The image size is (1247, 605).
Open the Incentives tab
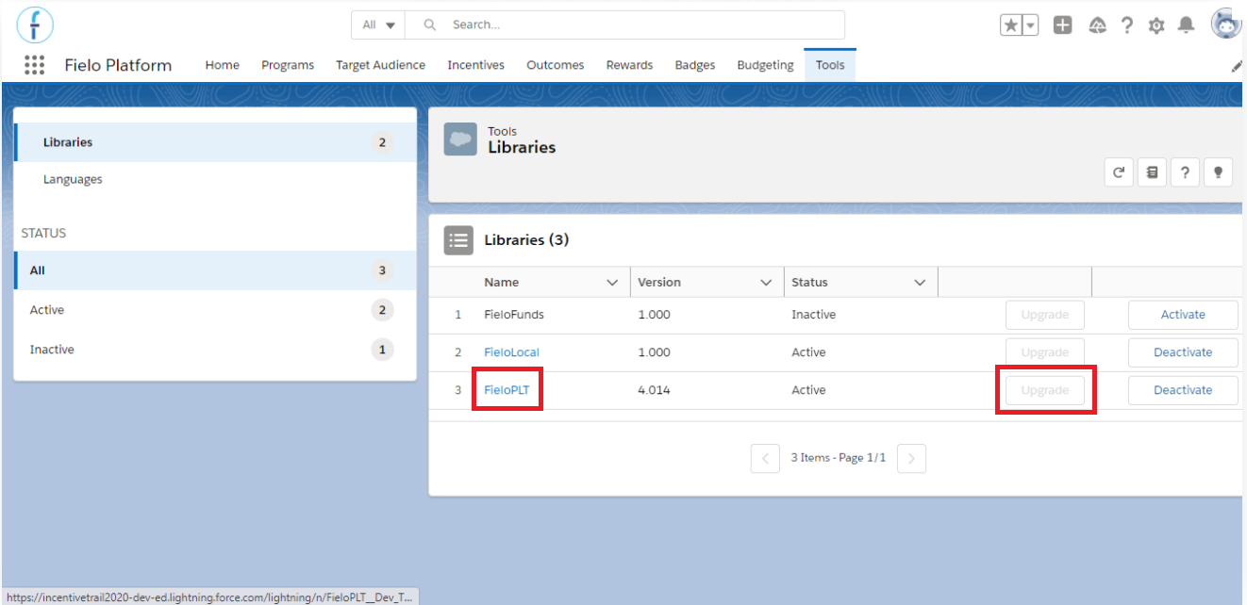tap(475, 65)
